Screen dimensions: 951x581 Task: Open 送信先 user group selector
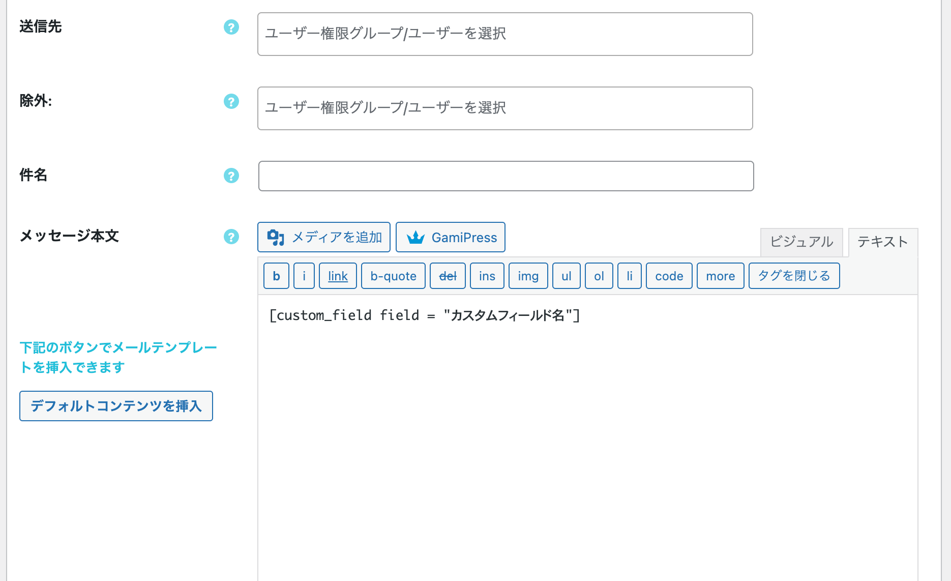[x=505, y=34]
